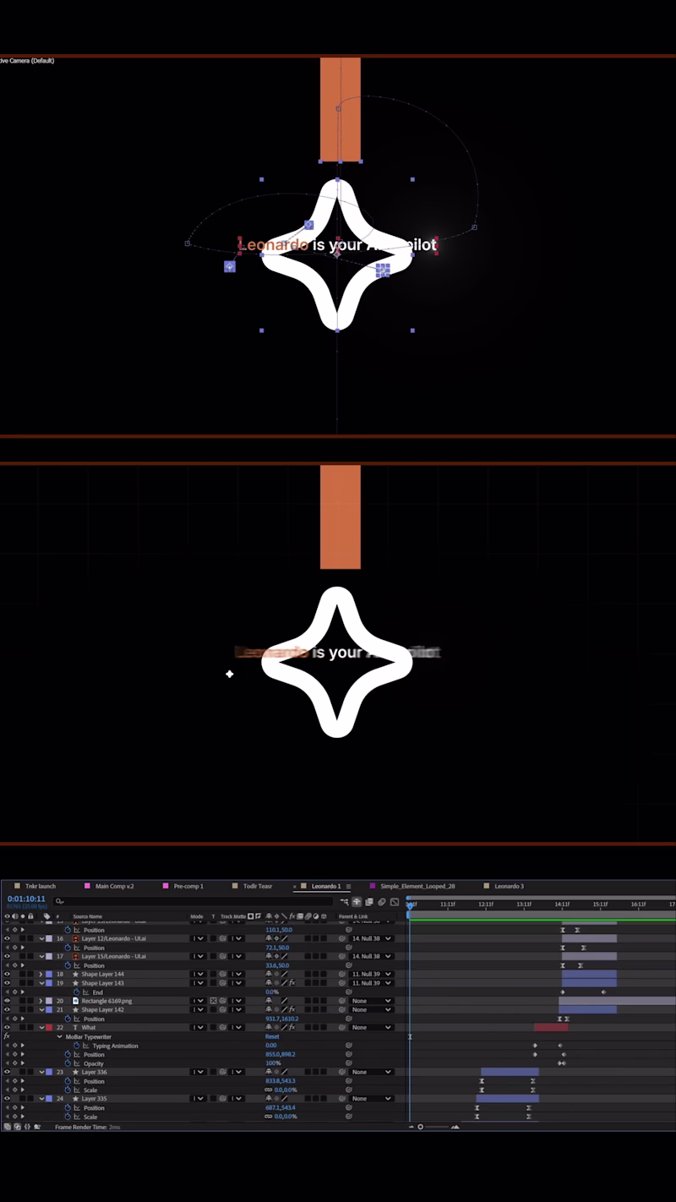This screenshot has width=676, height=1202.
Task: Click stopwatch on Layer 336 Scale
Action: 68,1090
